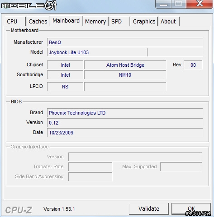This screenshot has width=214, height=217.
Task: Click the chipset Rev. 00 value
Action: pyautogui.click(x=193, y=65)
